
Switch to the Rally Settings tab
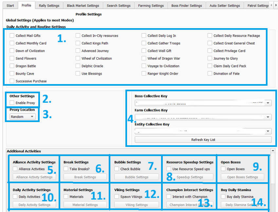(49, 6)
